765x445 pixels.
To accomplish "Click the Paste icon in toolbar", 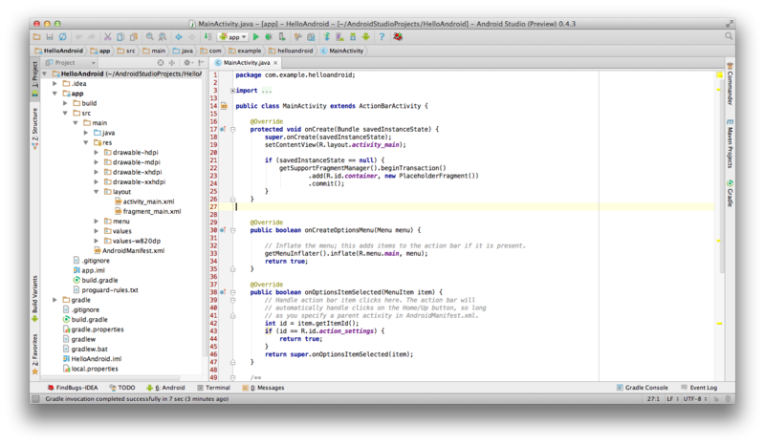I will (x=134, y=36).
